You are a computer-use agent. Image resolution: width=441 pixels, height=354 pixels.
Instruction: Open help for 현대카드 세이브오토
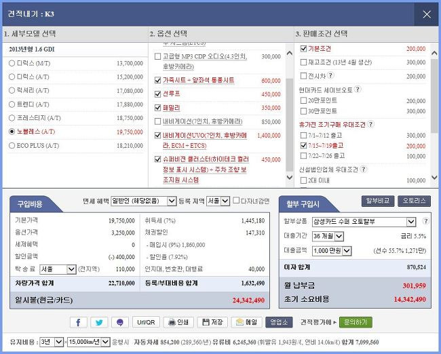tap(357, 90)
